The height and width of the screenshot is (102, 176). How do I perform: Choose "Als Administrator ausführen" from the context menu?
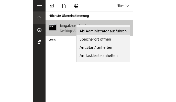(103, 31)
